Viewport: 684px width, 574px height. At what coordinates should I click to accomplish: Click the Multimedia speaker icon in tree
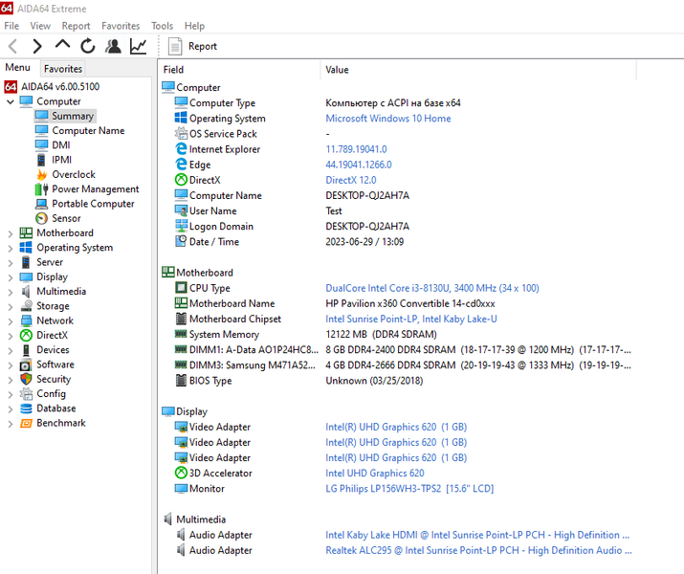pos(26,292)
